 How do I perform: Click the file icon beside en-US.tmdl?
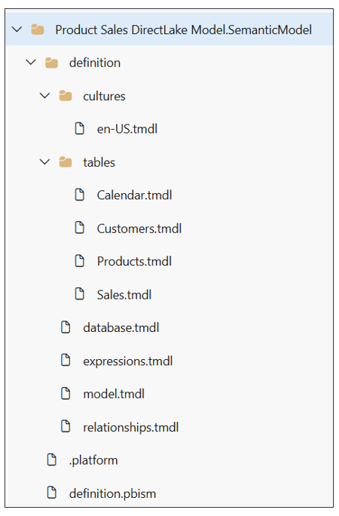click(x=80, y=128)
